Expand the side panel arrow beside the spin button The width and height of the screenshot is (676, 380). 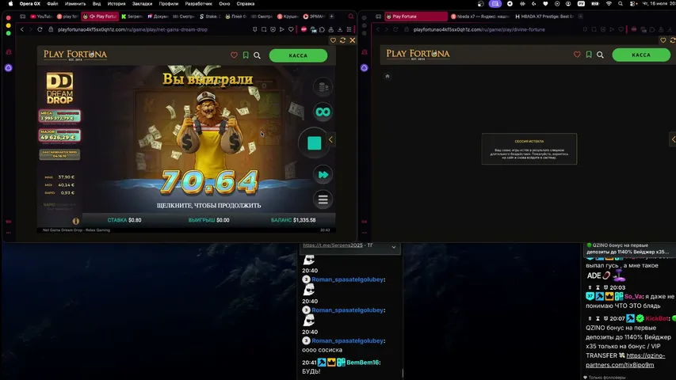(330, 139)
